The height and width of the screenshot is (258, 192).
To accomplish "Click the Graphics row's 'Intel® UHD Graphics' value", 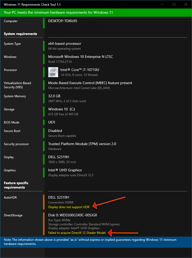I will (65, 170).
